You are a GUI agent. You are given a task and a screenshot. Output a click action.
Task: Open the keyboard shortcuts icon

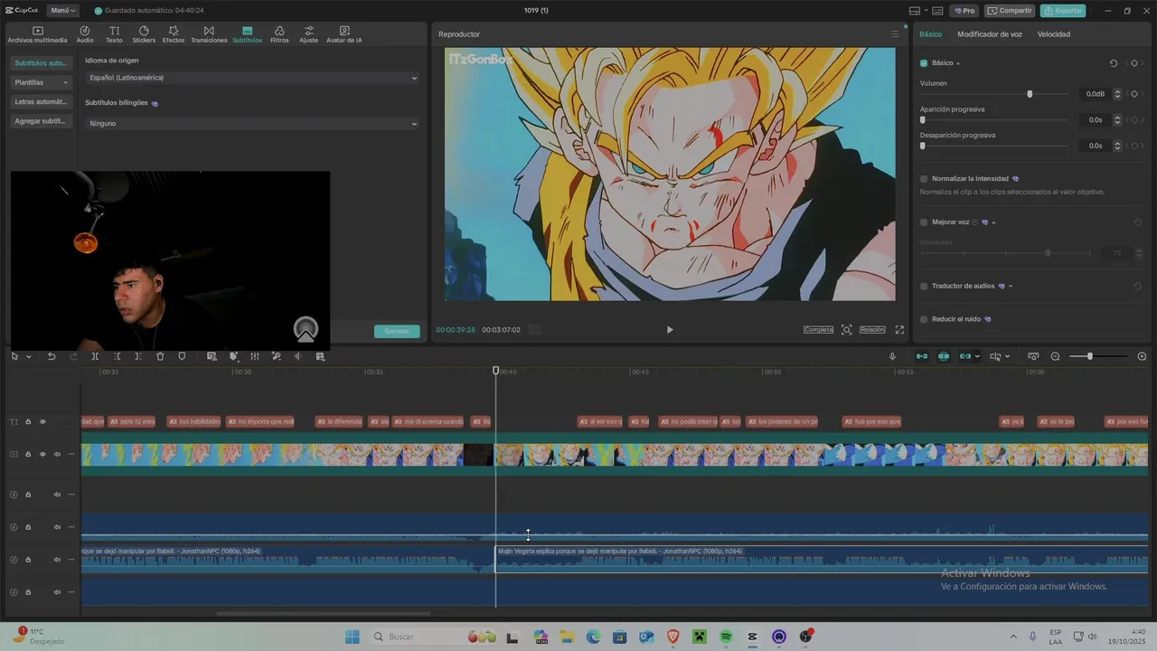coord(937,11)
